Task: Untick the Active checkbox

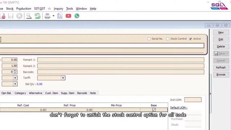Action: [191, 39]
